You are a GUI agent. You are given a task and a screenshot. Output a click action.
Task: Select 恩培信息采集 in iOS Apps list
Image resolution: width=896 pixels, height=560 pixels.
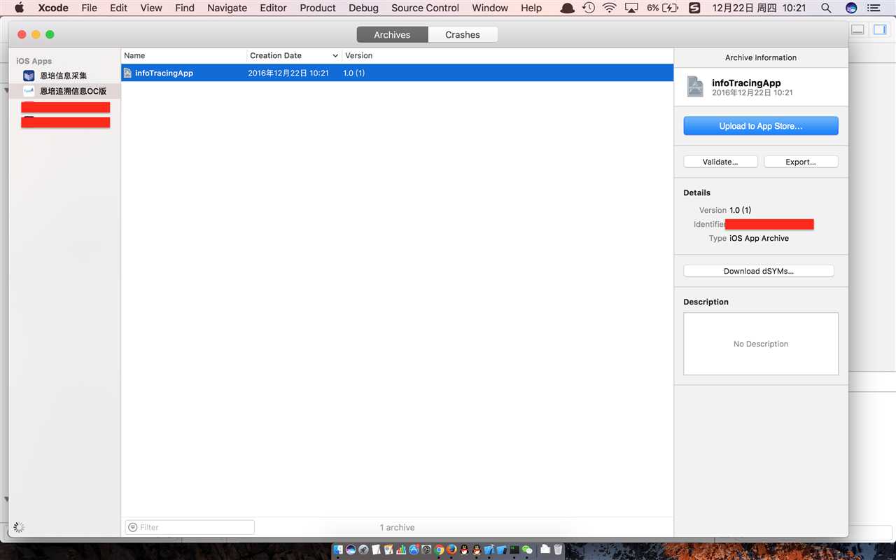(x=64, y=76)
